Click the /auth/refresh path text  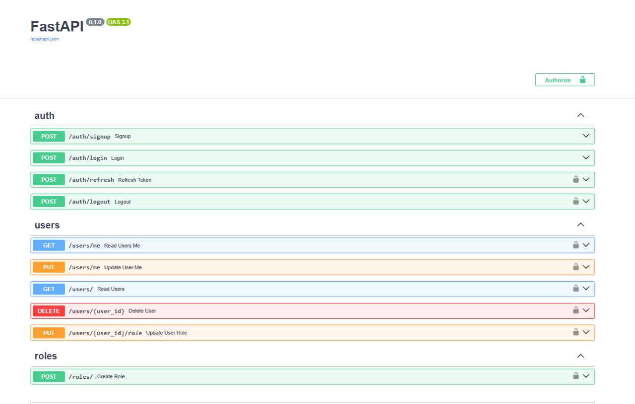(91, 180)
